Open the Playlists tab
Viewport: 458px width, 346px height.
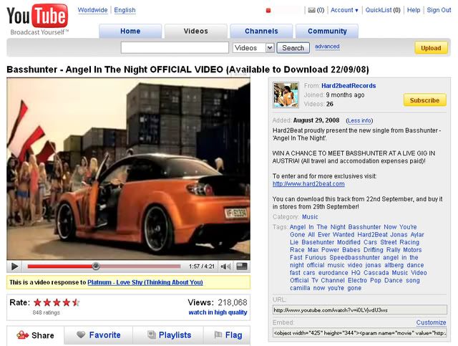pyautogui.click(x=167, y=335)
